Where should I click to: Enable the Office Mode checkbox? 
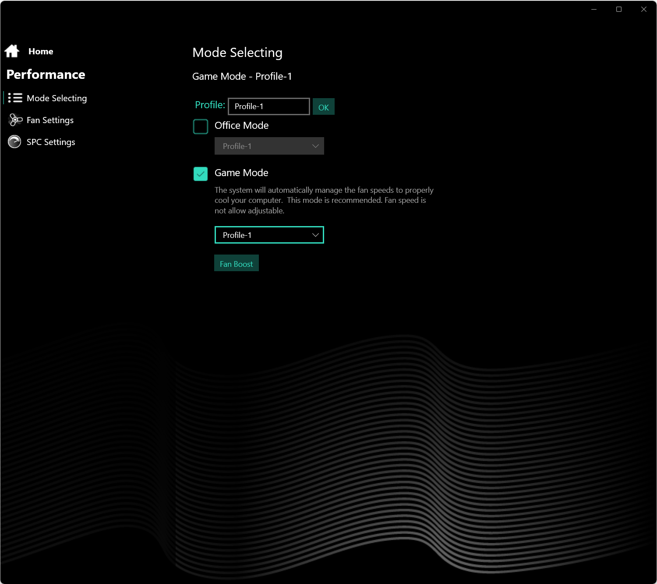pos(201,127)
